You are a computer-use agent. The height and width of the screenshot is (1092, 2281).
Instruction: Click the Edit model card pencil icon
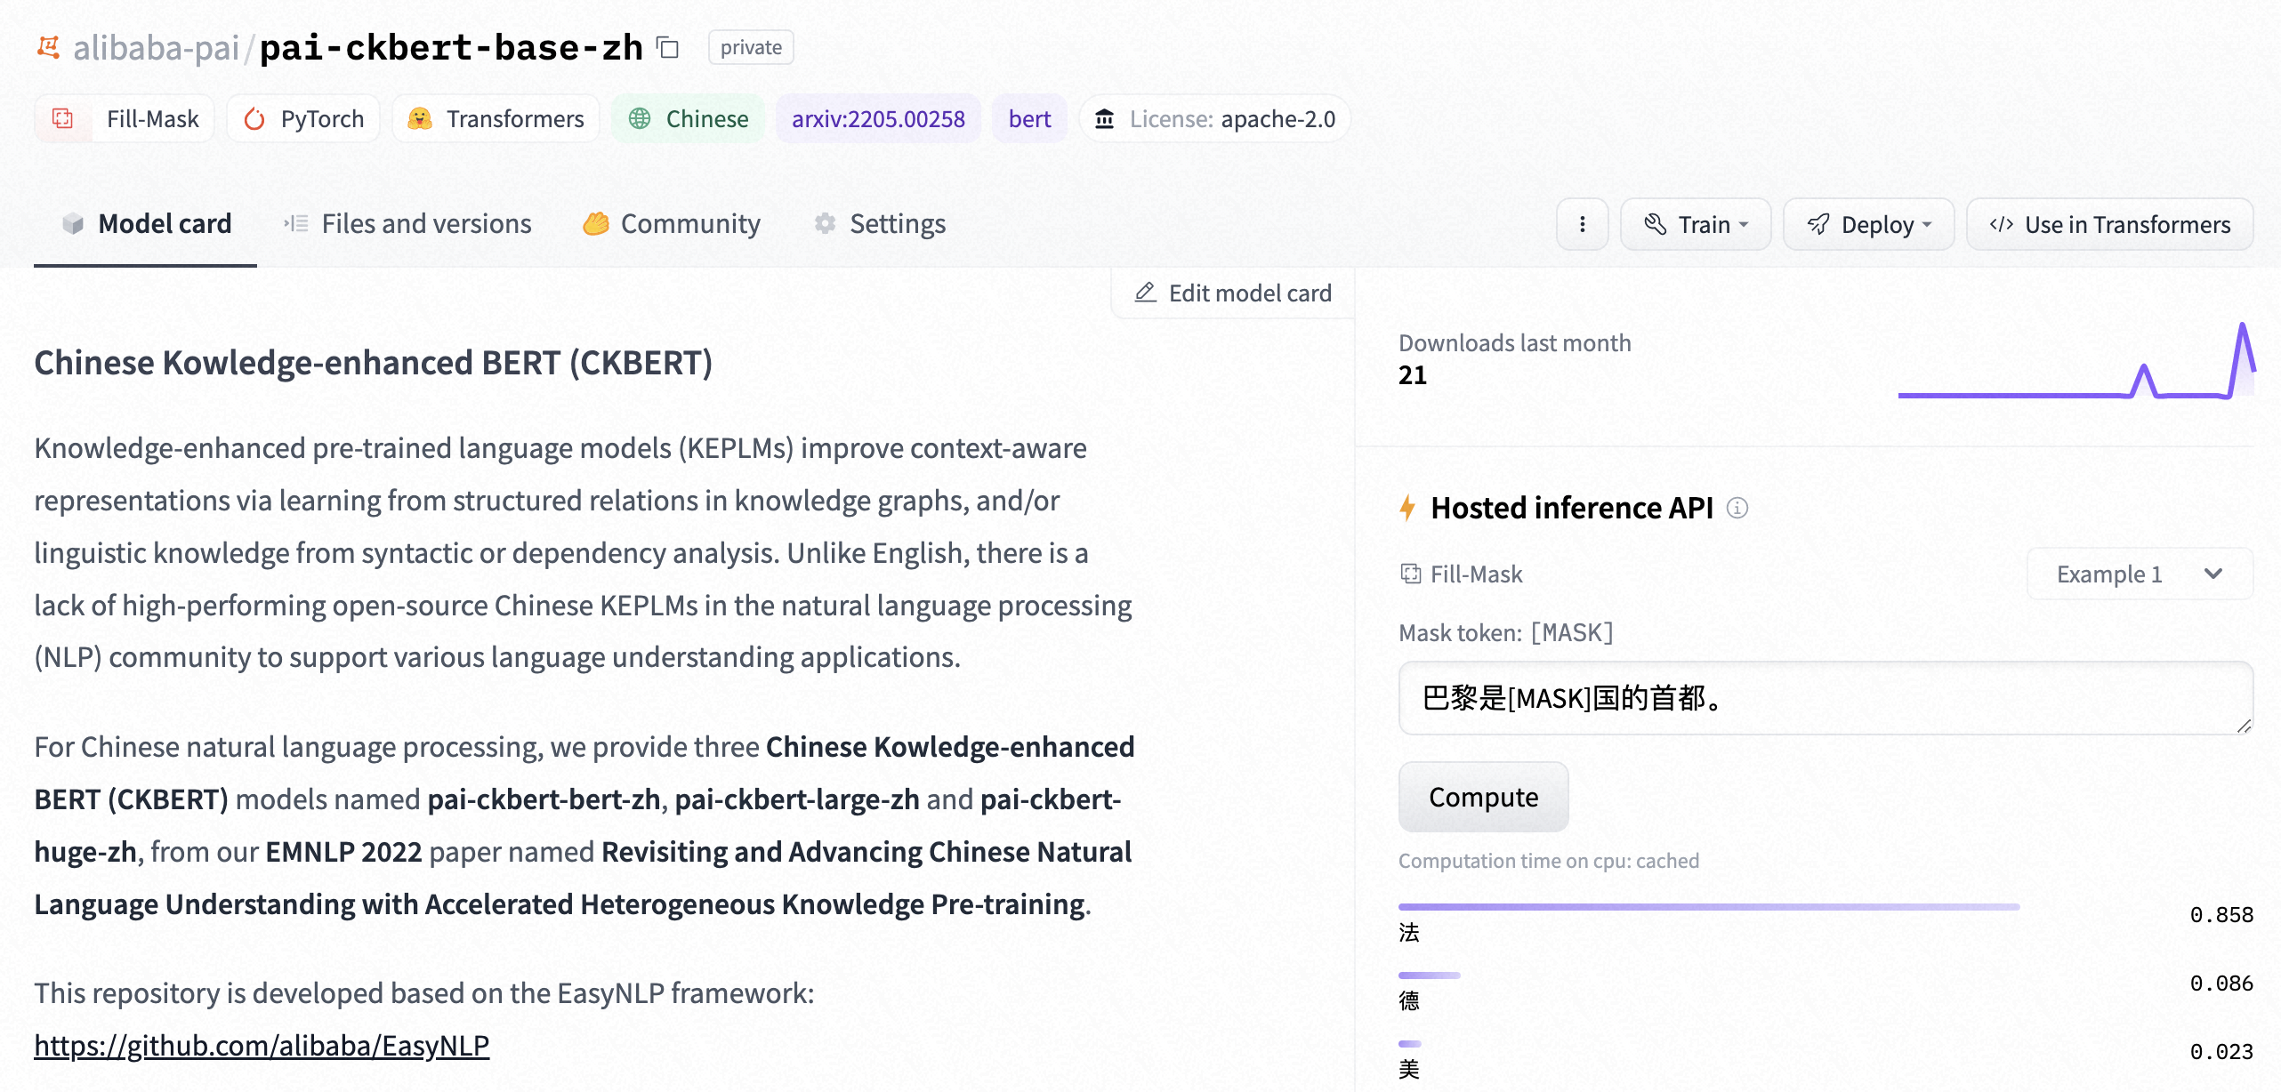click(x=1144, y=292)
